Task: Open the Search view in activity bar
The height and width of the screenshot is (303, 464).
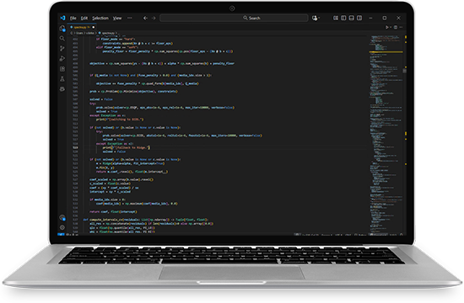Action: pyautogui.click(x=62, y=39)
